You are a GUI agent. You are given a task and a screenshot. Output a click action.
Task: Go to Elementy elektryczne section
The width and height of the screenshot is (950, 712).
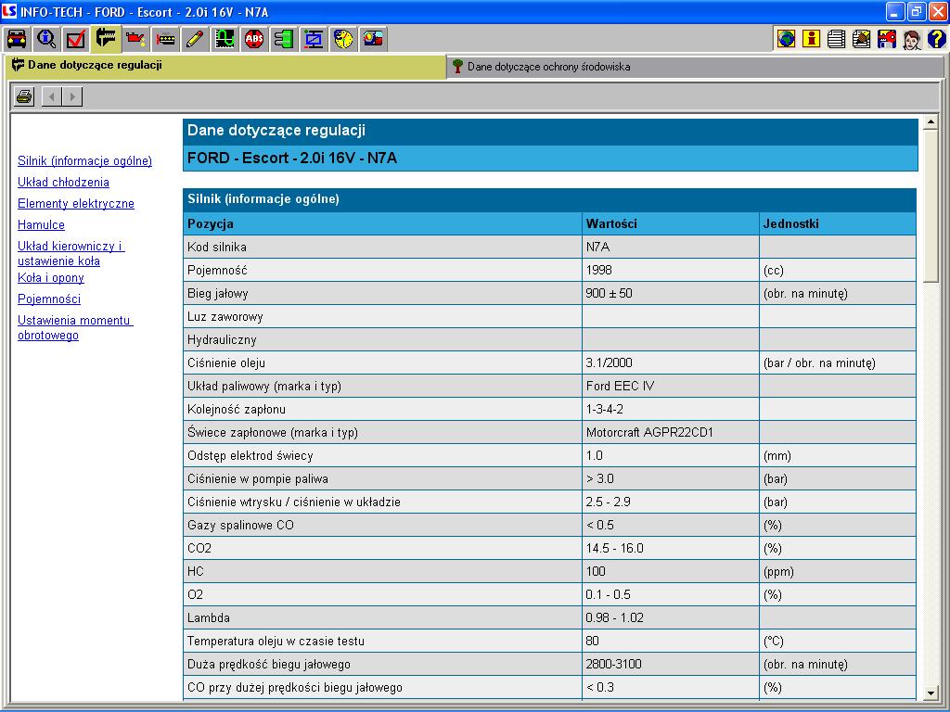click(76, 204)
